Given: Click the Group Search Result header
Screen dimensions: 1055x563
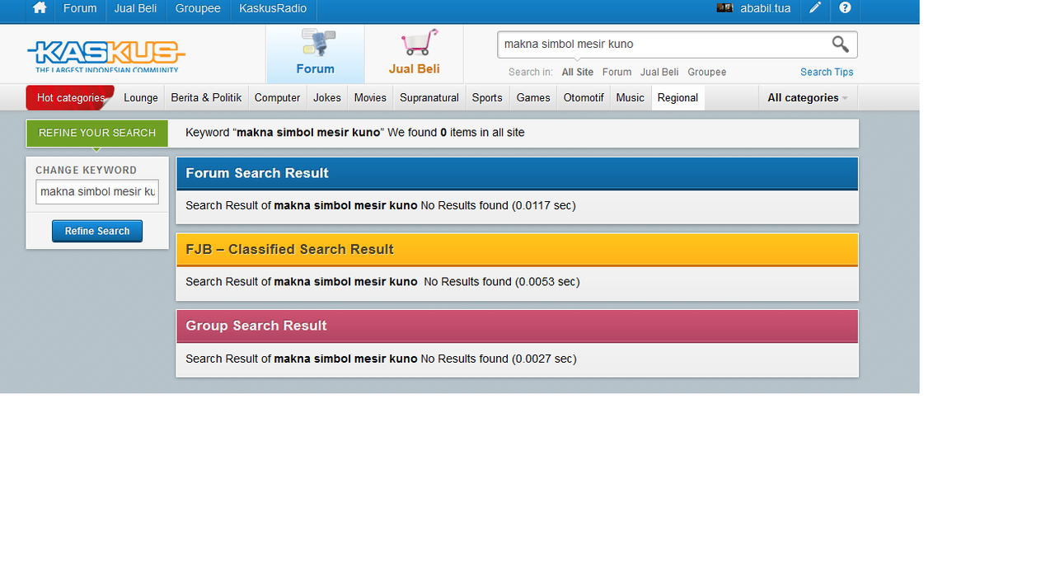Looking at the screenshot, I should pyautogui.click(x=517, y=326).
